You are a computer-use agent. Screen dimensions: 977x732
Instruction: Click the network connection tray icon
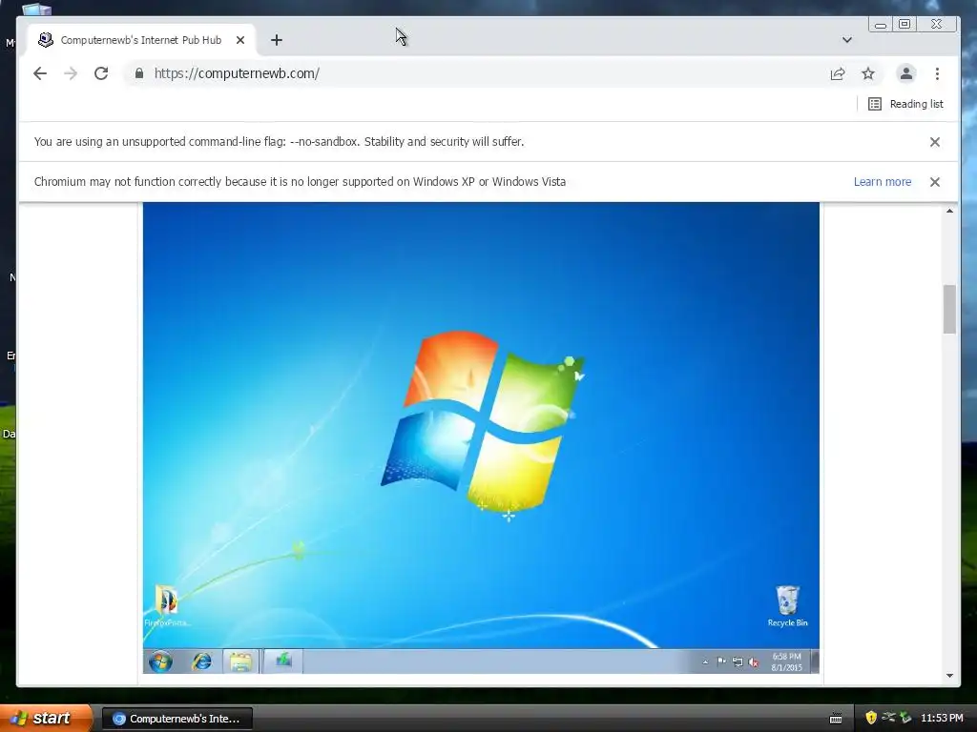click(x=888, y=718)
